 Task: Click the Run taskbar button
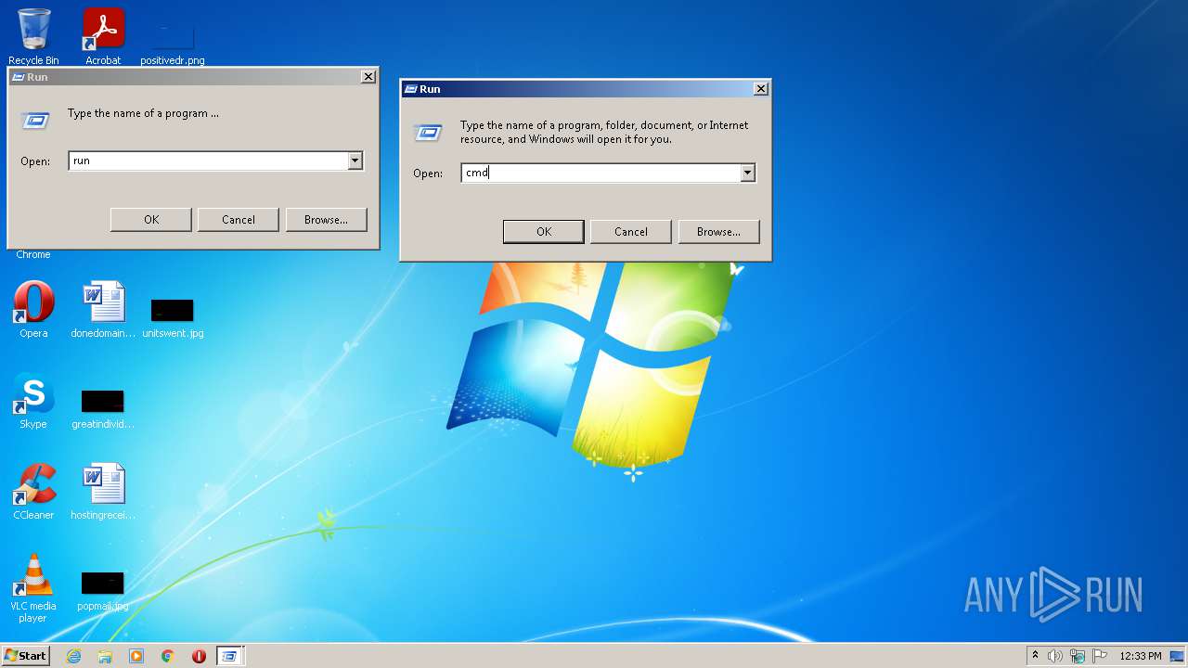(229, 656)
